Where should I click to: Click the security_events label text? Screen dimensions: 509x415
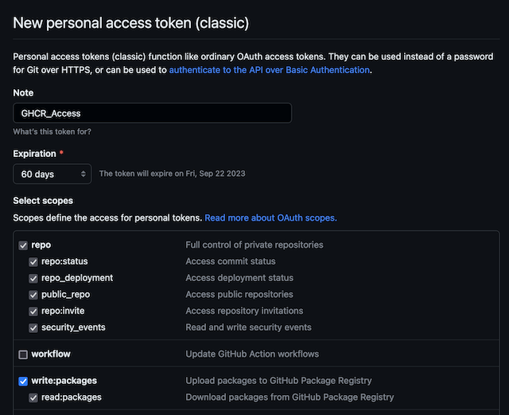pyautogui.click(x=73, y=327)
